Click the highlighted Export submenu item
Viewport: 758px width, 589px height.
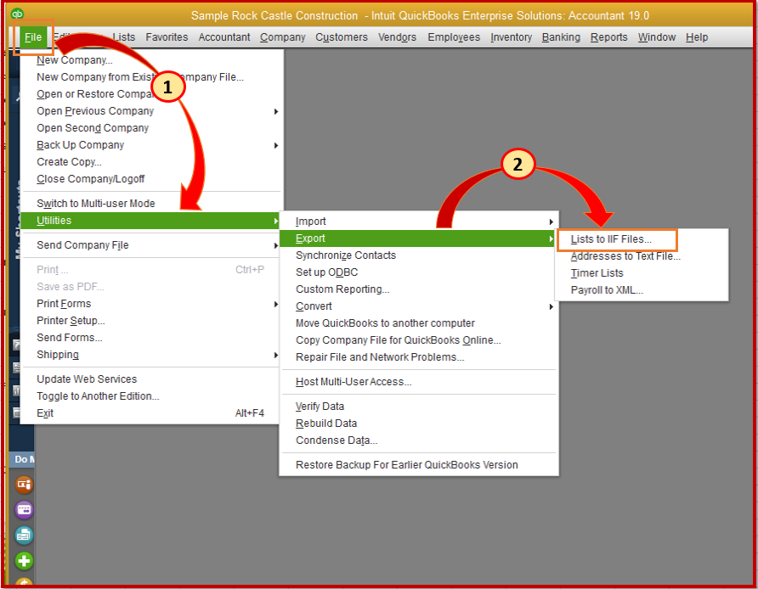pos(416,238)
